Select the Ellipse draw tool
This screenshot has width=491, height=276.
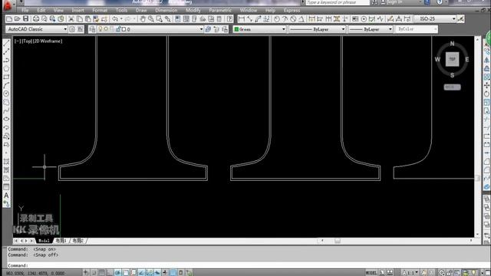pyautogui.click(x=6, y=120)
